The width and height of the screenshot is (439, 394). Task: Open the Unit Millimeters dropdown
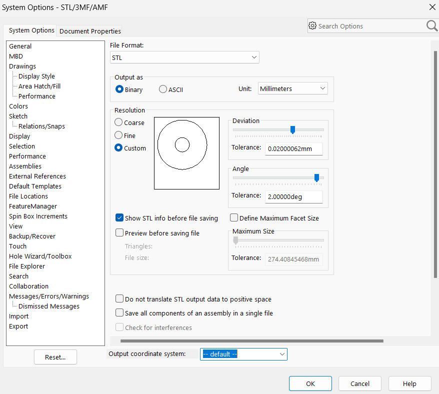[293, 88]
